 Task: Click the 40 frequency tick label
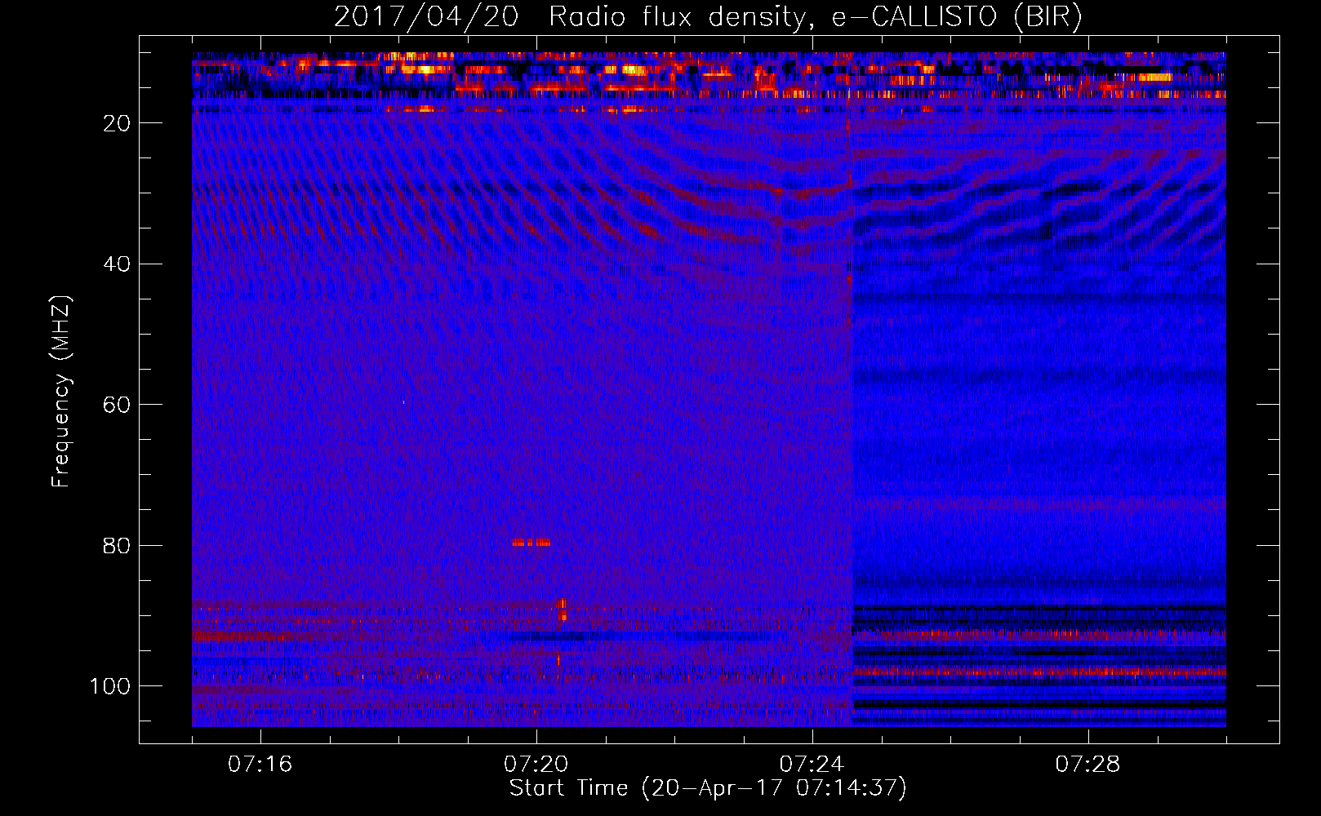click(117, 264)
